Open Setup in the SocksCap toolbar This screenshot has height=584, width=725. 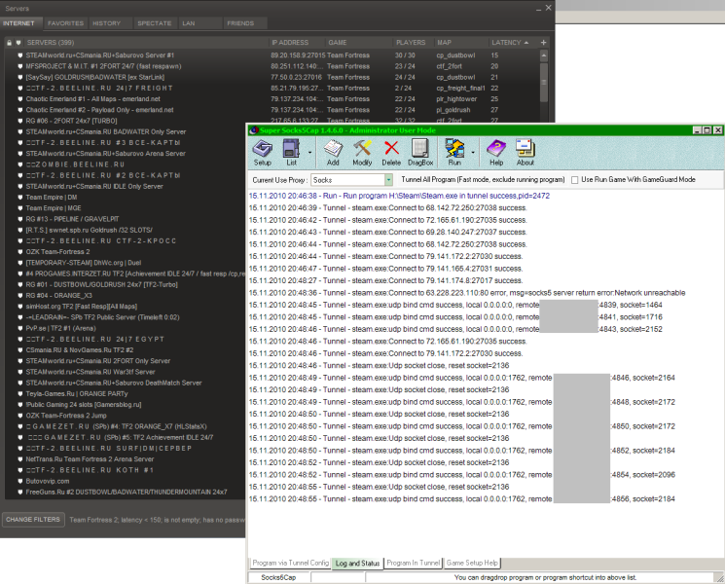(262, 153)
